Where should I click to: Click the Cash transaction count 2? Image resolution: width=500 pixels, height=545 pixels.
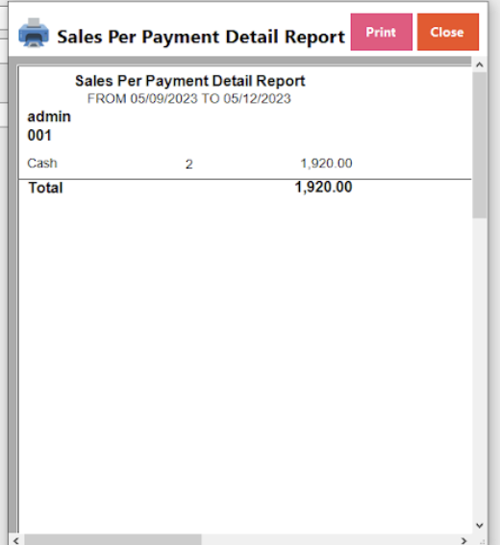coord(189,164)
